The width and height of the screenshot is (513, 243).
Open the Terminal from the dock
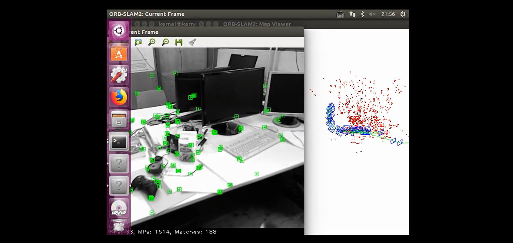coord(119,142)
